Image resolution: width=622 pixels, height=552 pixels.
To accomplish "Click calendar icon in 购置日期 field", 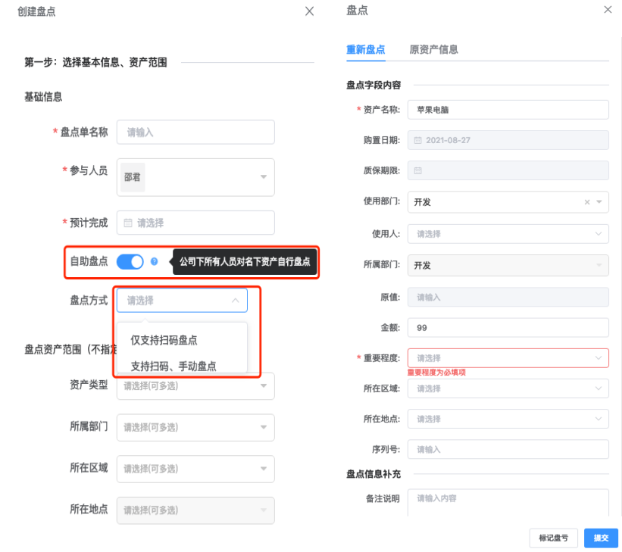I will click(418, 140).
